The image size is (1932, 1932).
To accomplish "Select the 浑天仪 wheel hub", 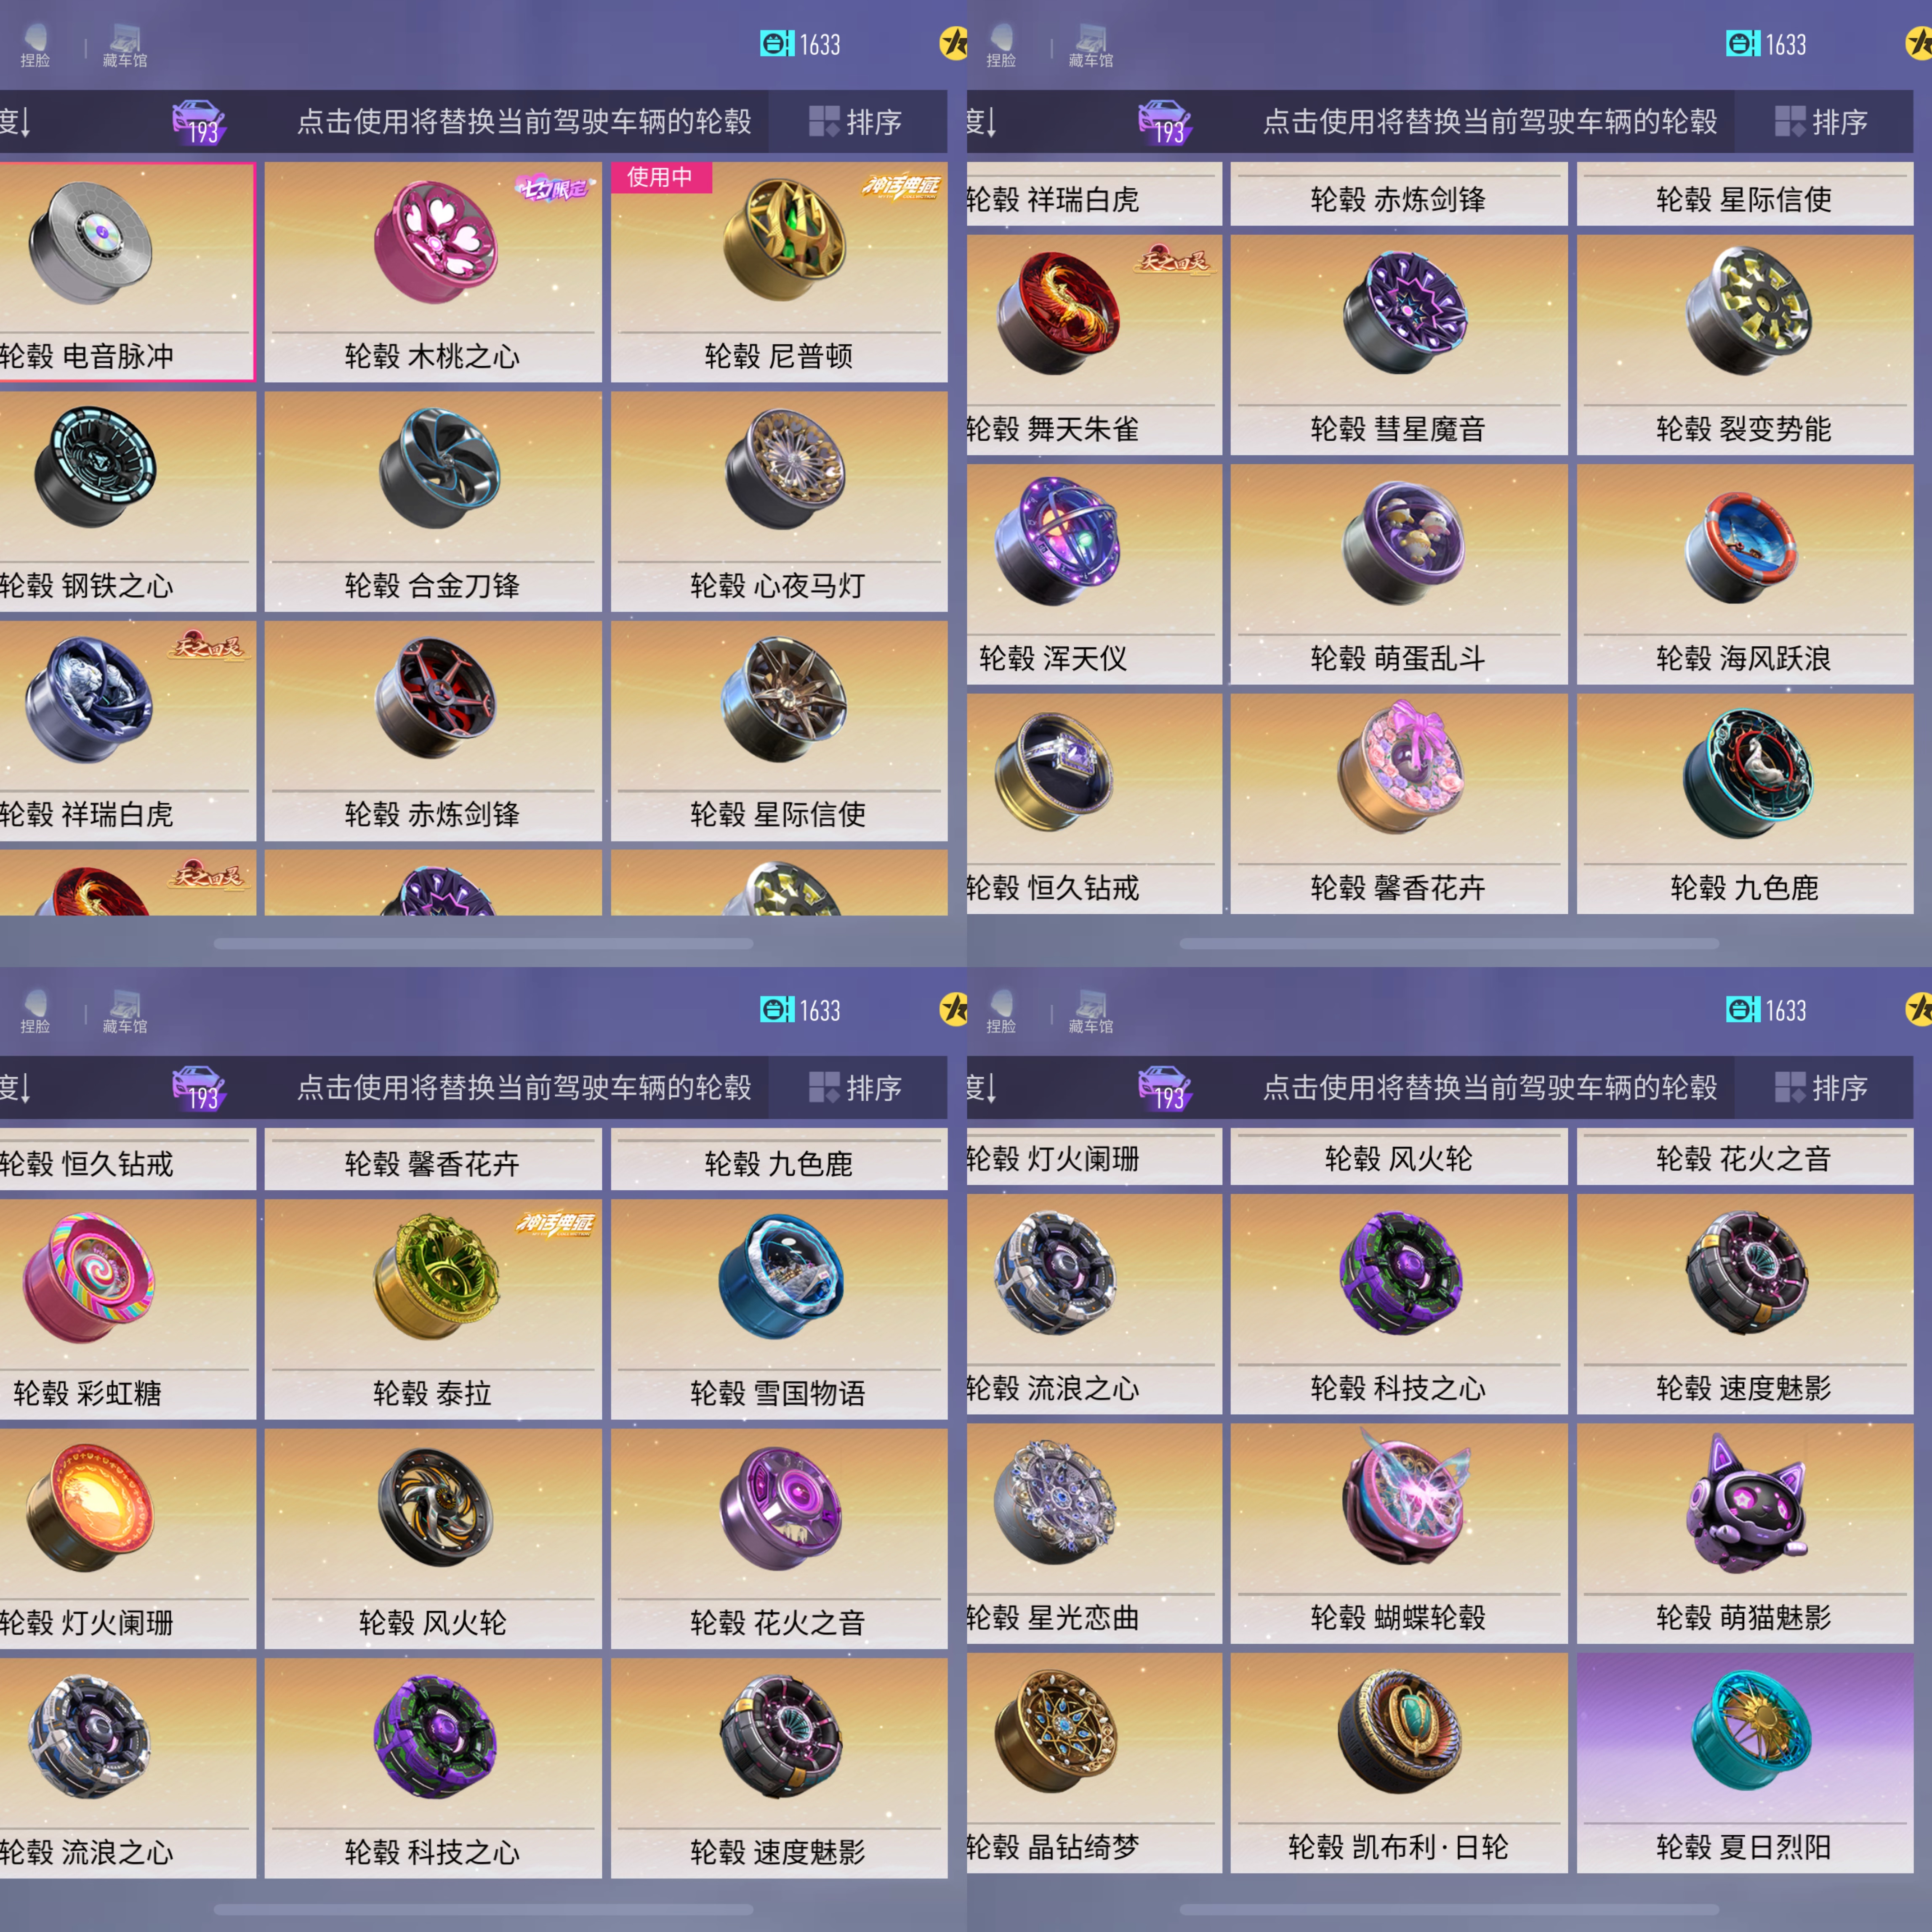I will tap(1094, 574).
